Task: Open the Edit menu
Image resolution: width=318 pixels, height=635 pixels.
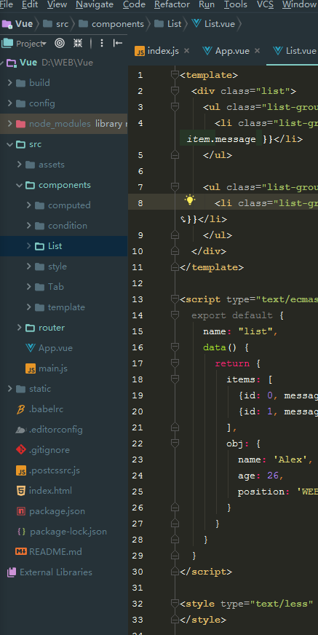Action: point(30,4)
